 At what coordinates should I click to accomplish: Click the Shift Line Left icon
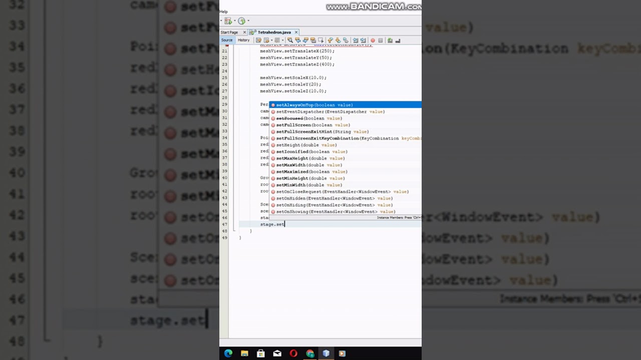click(x=355, y=40)
